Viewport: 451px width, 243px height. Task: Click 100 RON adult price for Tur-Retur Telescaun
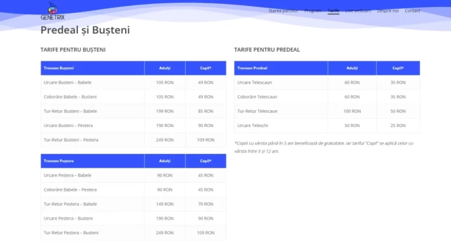pos(352,111)
